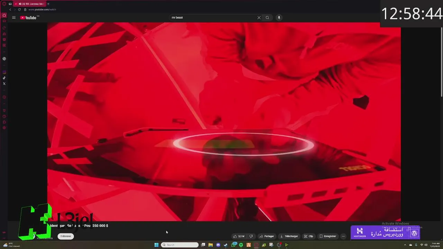View site info lock icon
The image size is (443, 249).
tap(25, 10)
